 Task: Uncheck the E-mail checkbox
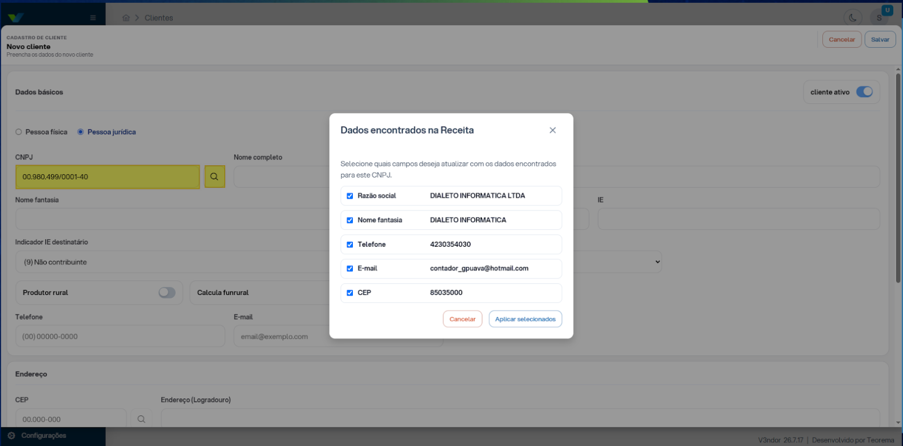[350, 268]
